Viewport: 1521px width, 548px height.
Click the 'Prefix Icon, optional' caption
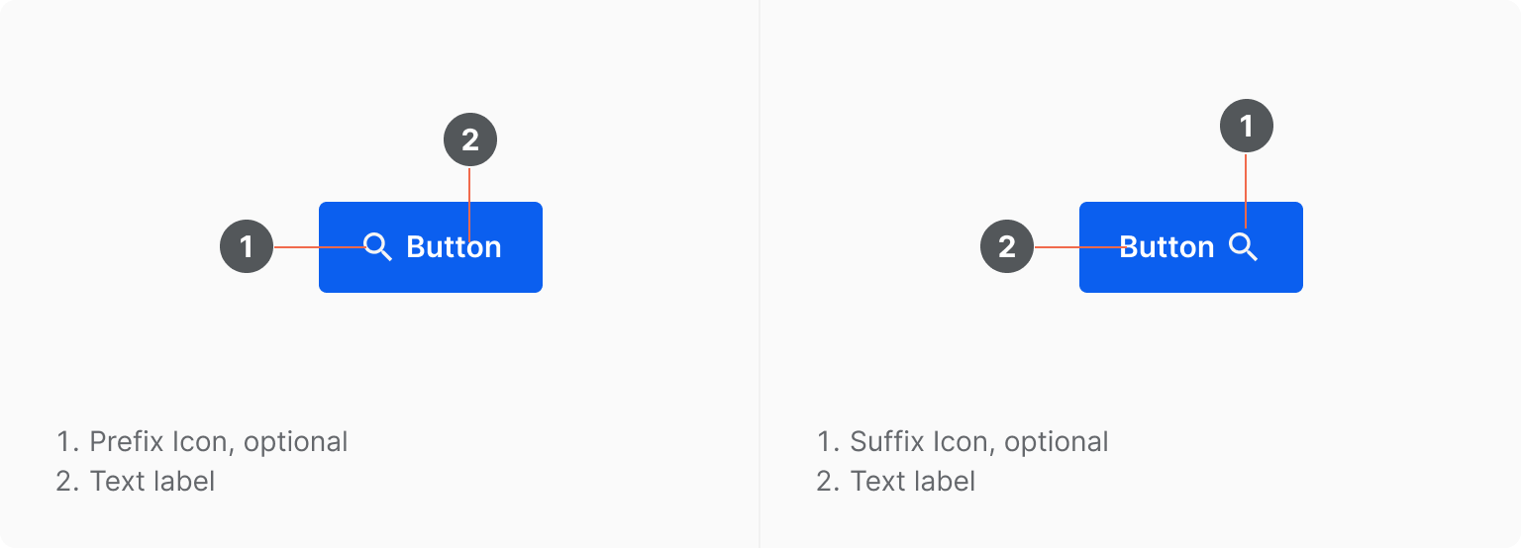coord(219,441)
